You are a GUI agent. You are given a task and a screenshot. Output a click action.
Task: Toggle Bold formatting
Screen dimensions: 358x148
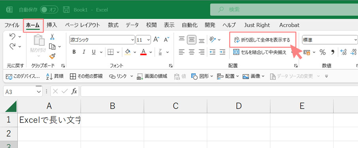74,52
